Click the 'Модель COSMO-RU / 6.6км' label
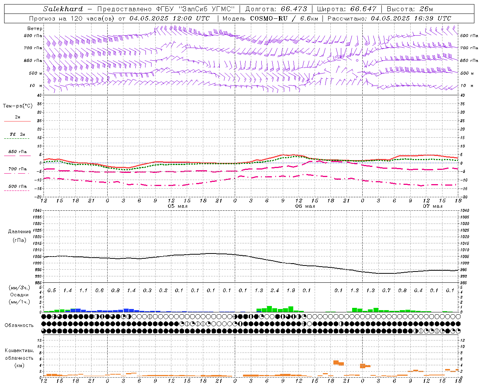The width and height of the screenshot is (480, 384). click(x=270, y=18)
